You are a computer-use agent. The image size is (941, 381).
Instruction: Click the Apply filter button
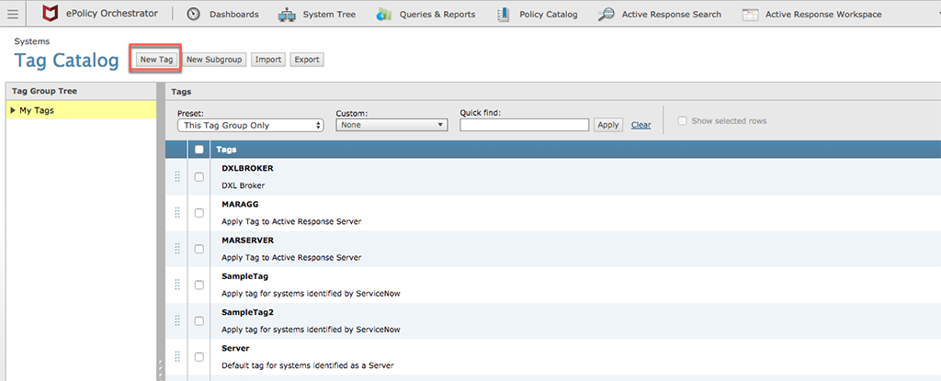pos(608,125)
